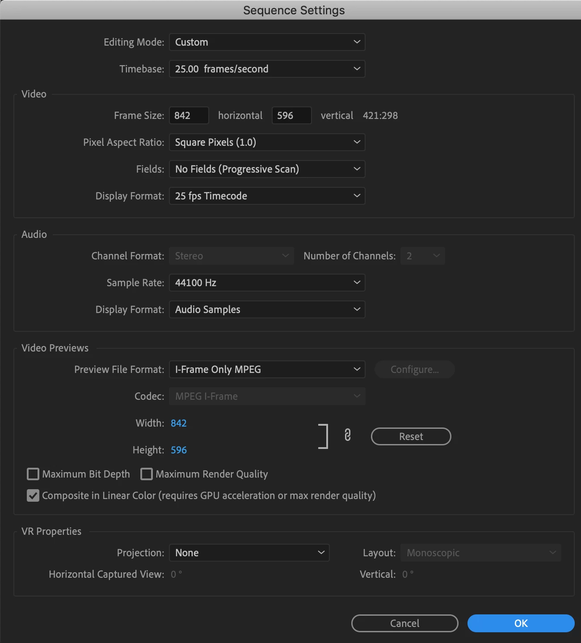Uncheck Composite in Linear Color

(33, 495)
